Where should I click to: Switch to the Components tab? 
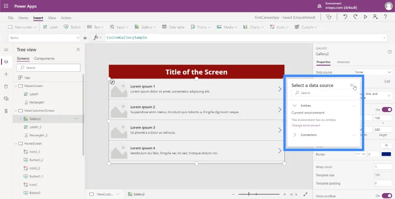tap(44, 58)
